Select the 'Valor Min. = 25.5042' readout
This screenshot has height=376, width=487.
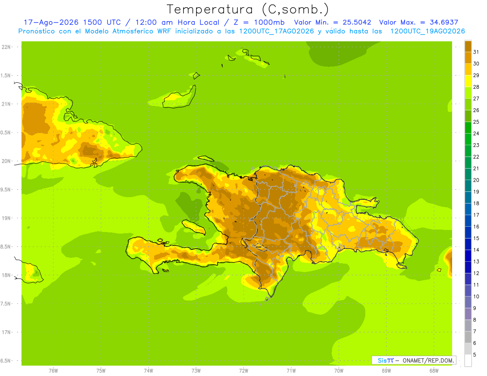(x=332, y=22)
